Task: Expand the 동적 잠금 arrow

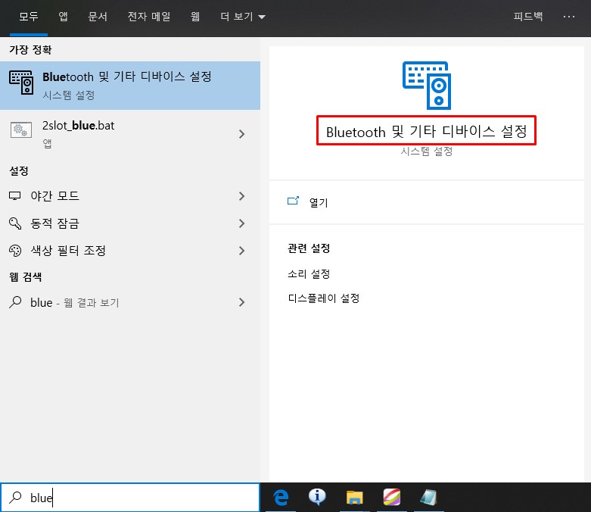Action: pyautogui.click(x=241, y=223)
